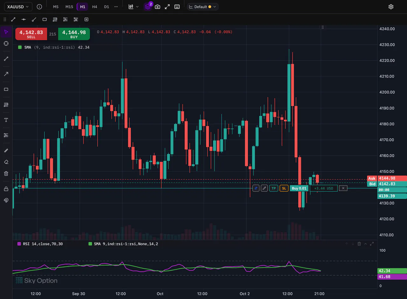This screenshot has height=299, width=407.
Task: Select the H1 timeframe
Action: click(83, 7)
